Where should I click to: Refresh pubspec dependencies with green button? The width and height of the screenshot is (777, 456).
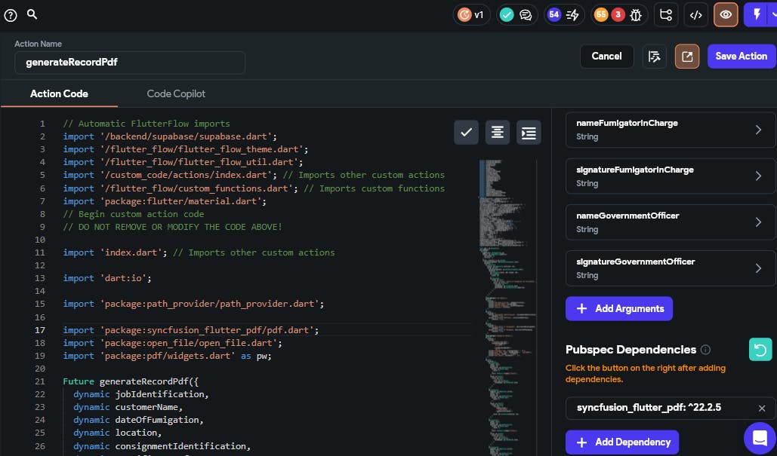pos(761,350)
